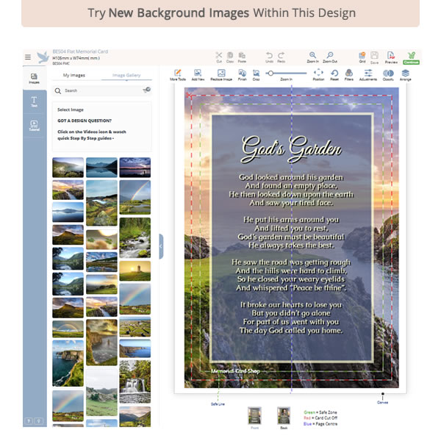Viewport: 441px width, 441px height.
Task: Select the Crop tool
Action: [256, 74]
